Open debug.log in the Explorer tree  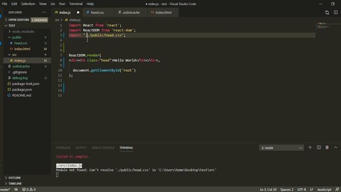click(20, 78)
